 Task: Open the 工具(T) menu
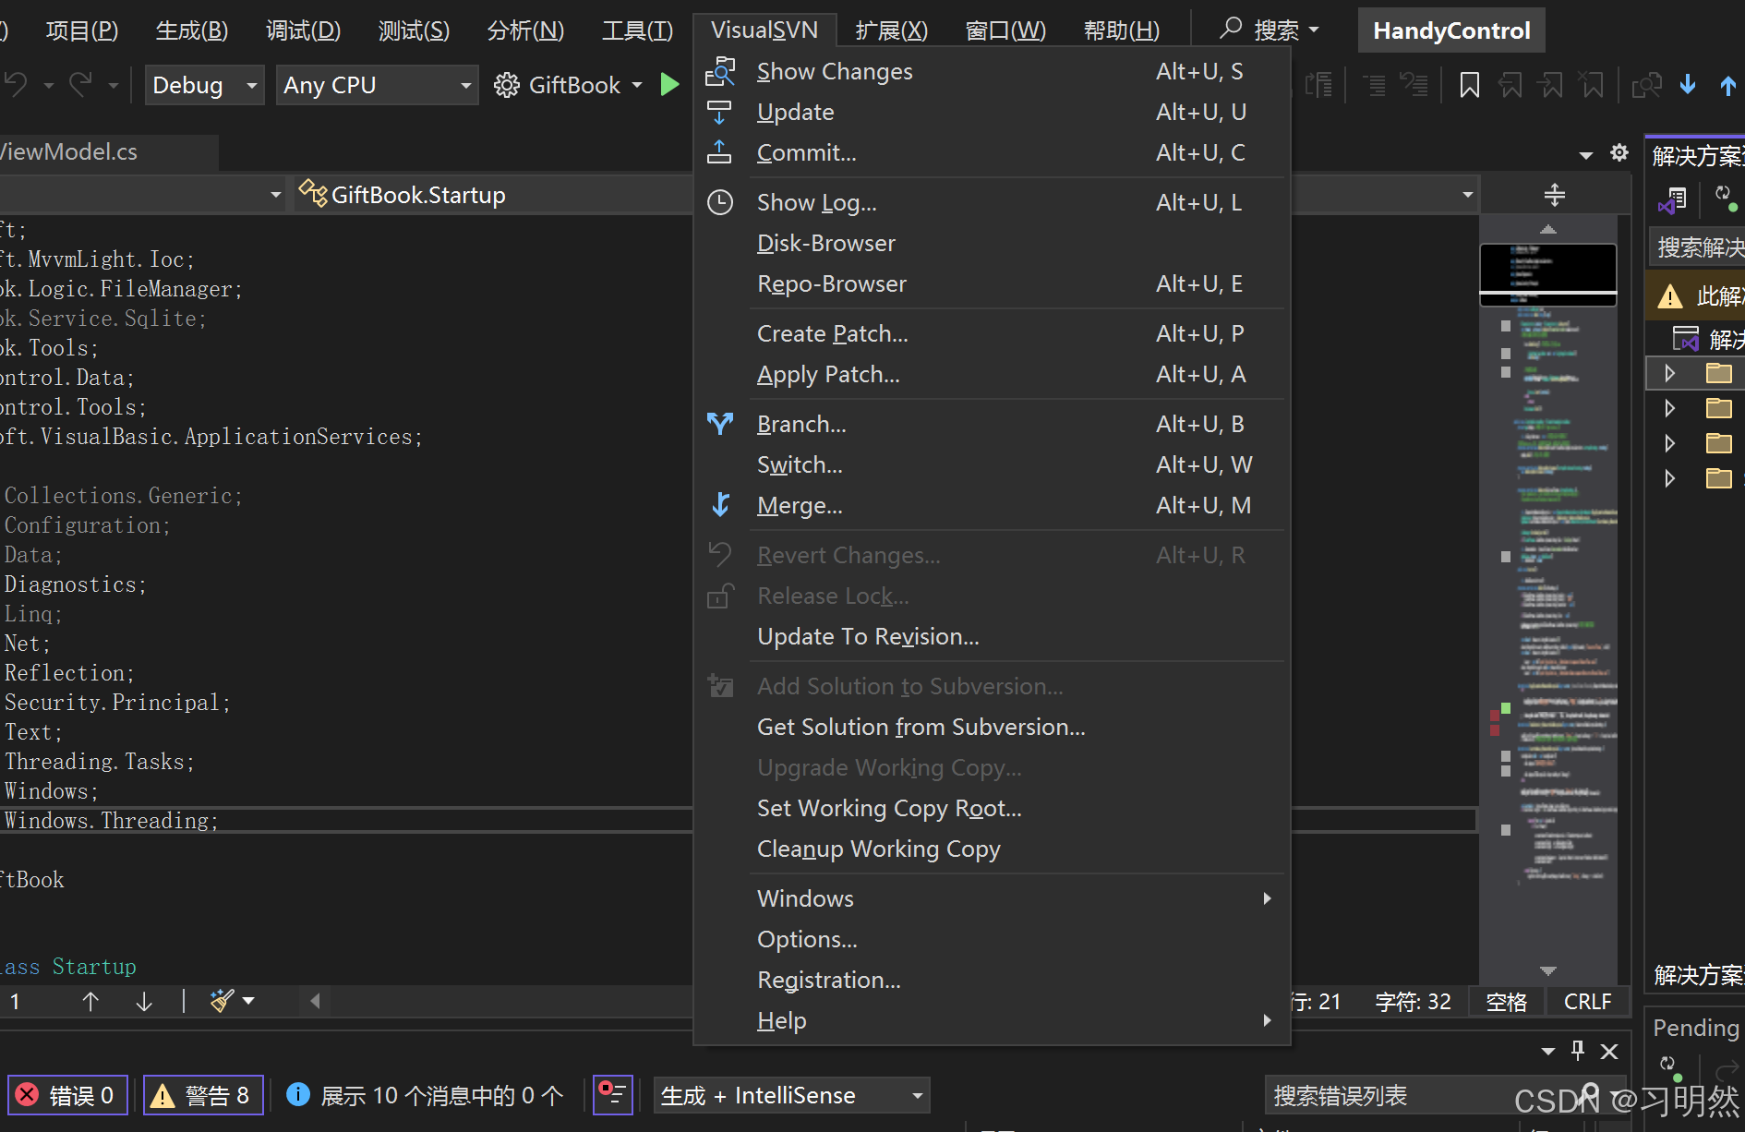637,30
